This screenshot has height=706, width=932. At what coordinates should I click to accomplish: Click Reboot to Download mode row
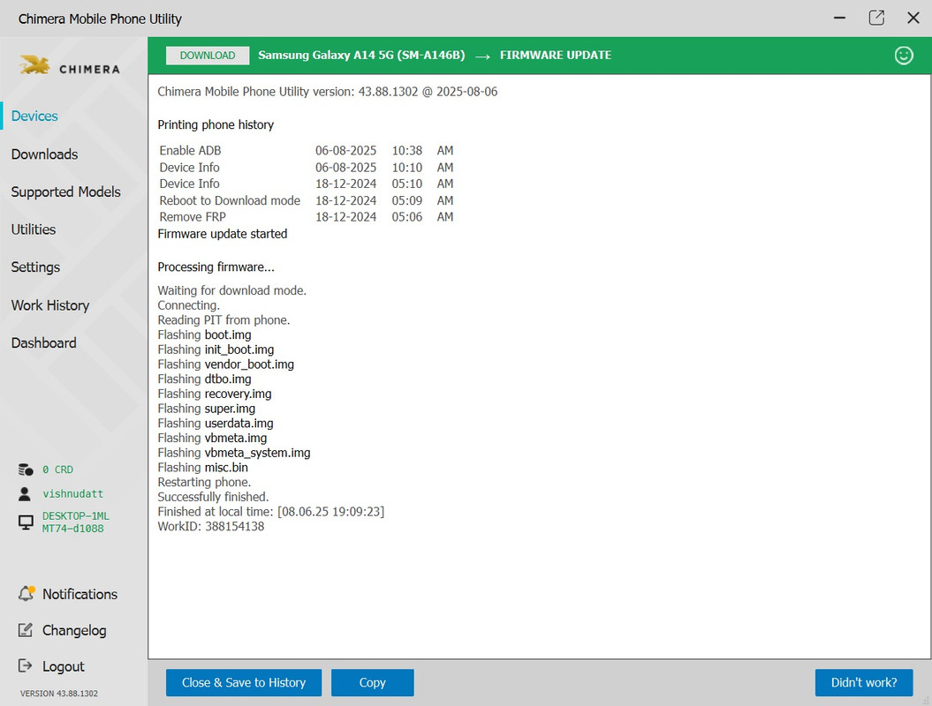click(307, 200)
